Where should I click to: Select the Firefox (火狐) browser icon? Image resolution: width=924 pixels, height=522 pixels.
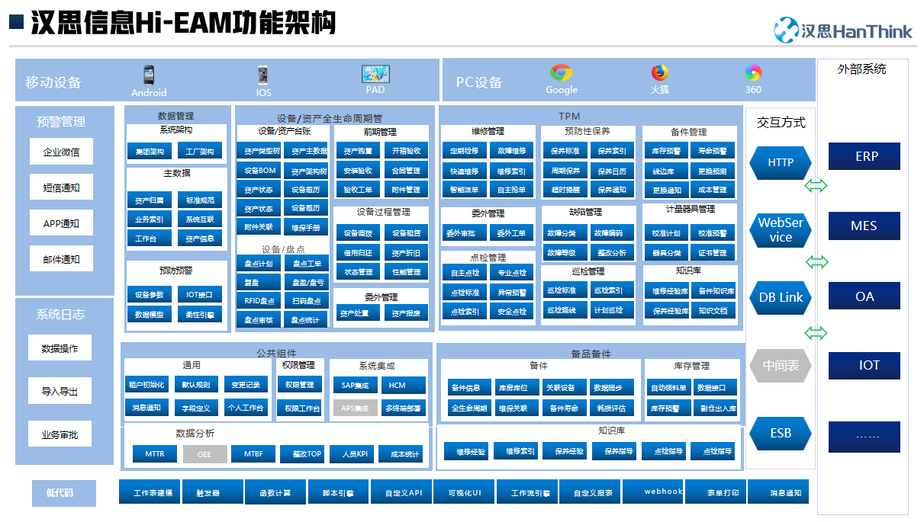click(x=659, y=73)
